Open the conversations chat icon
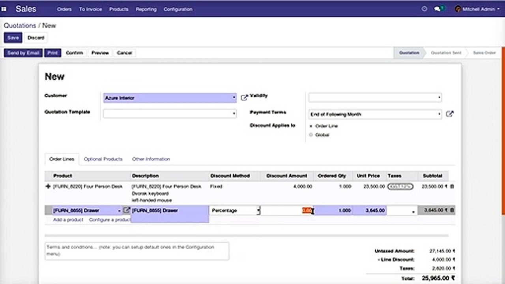The width and height of the screenshot is (505, 284). pyautogui.click(x=438, y=9)
